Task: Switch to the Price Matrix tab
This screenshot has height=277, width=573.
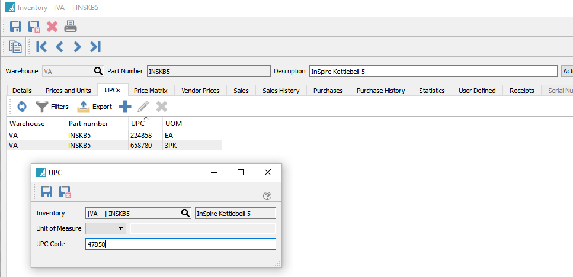Action: pyautogui.click(x=150, y=91)
